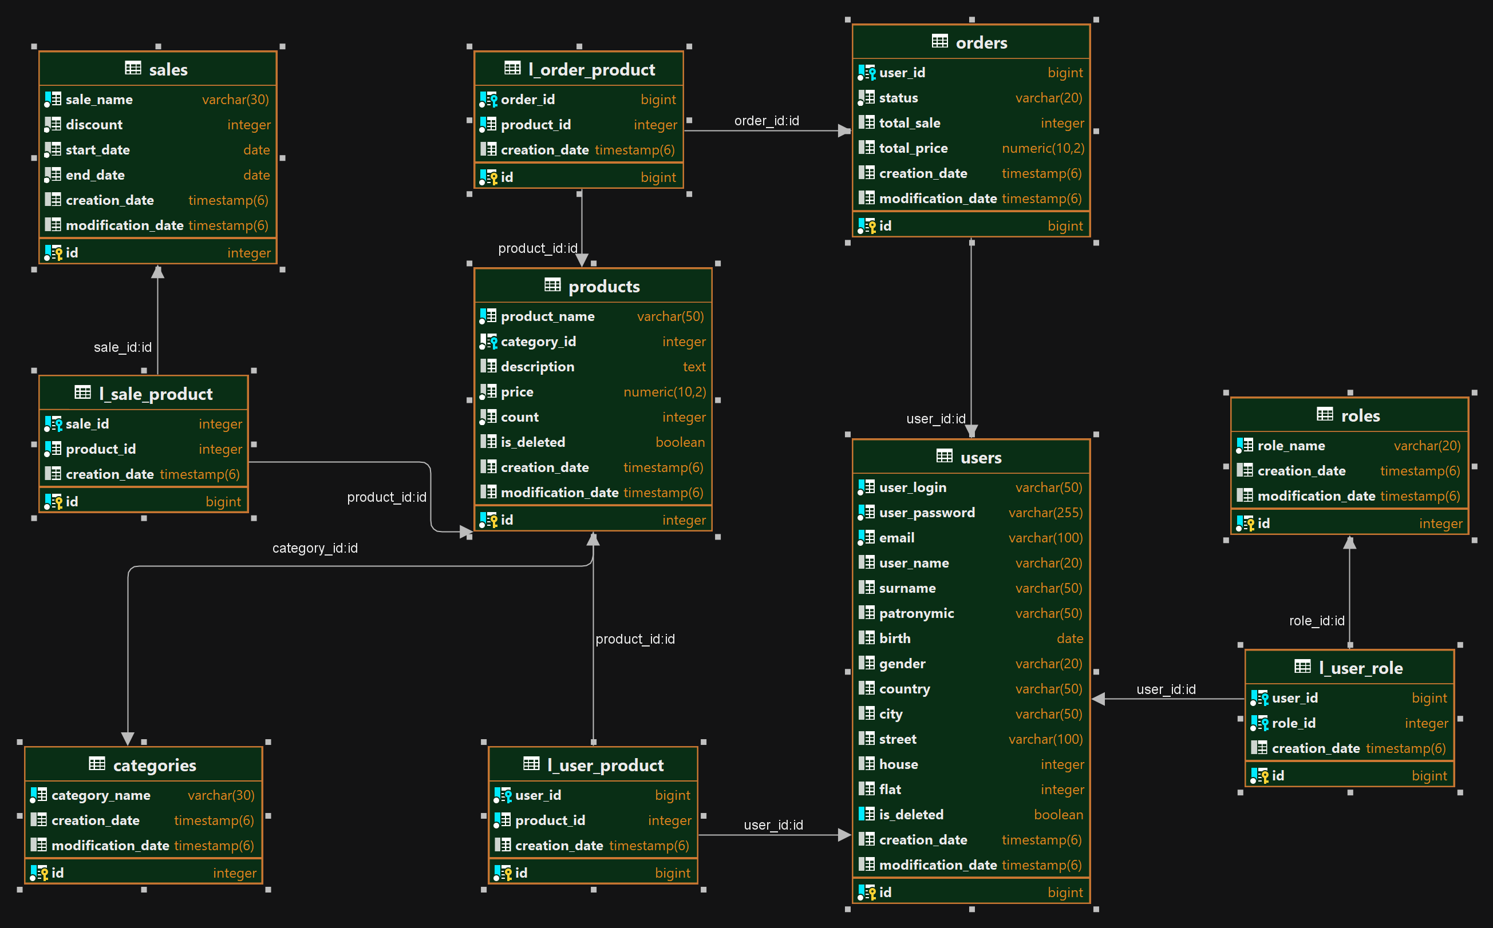The height and width of the screenshot is (928, 1493).
Task: Click the primary key icon of orders id
Action: (867, 226)
